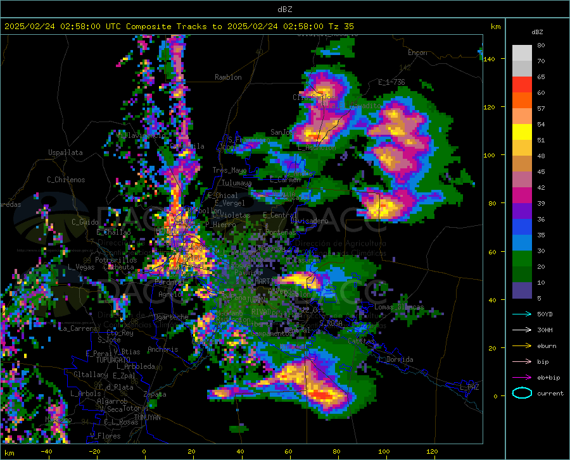Click the Ramblon map label
570x460 pixels.
[228, 77]
